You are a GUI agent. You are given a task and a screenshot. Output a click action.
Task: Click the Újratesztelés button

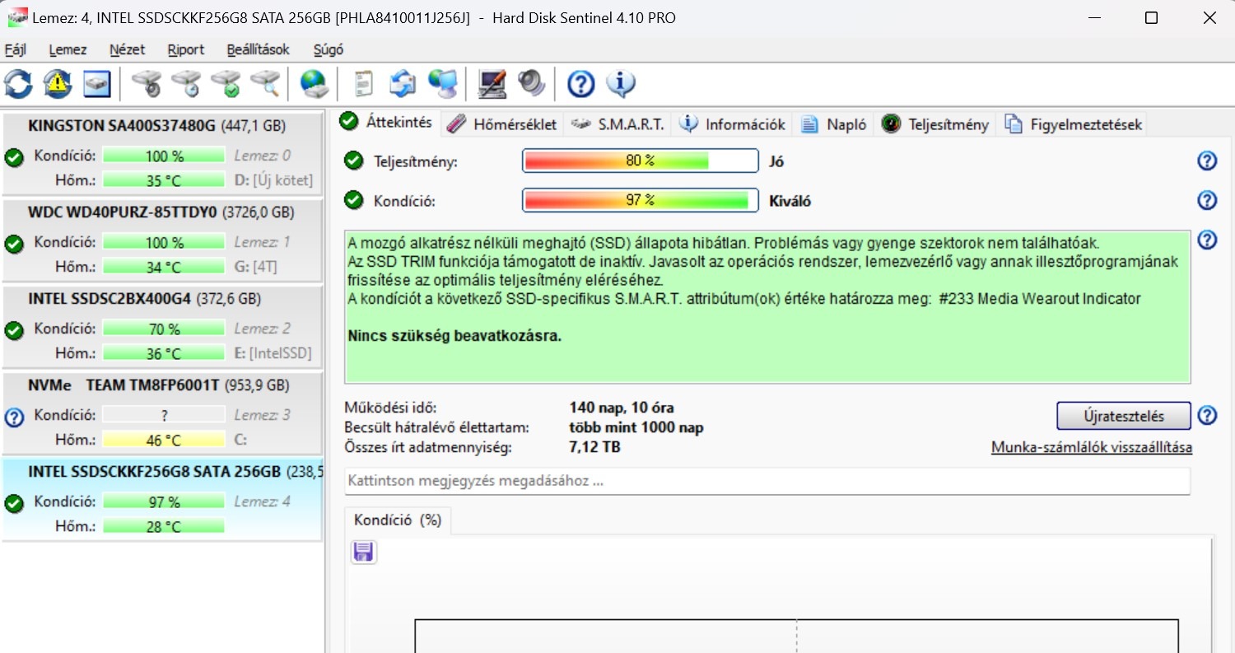pos(1124,416)
